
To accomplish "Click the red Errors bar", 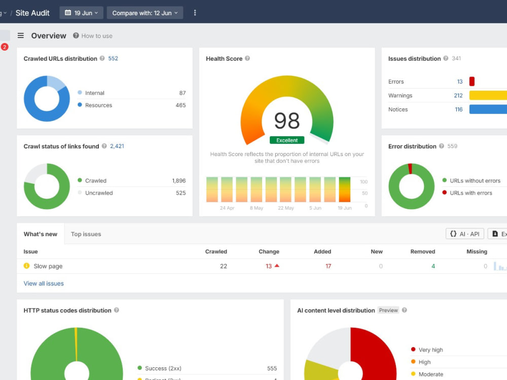I will tap(472, 82).
